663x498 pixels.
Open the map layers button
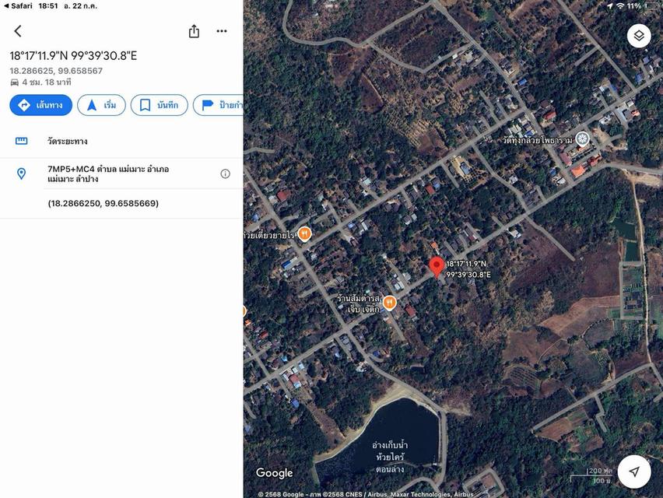638,36
